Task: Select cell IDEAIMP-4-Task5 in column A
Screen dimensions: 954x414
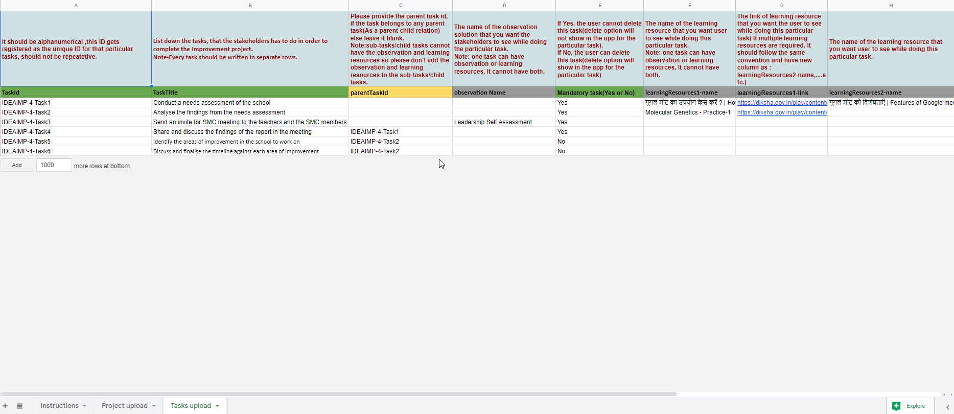Action: [26, 142]
